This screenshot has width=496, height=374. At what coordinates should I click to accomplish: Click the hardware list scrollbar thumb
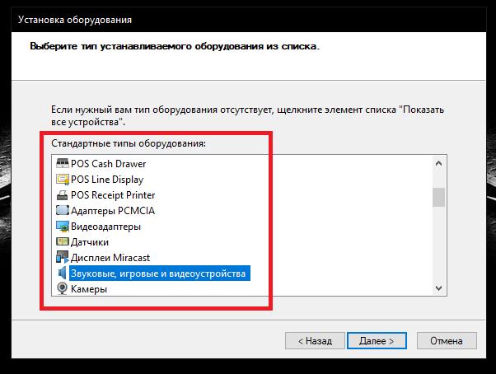click(x=438, y=197)
